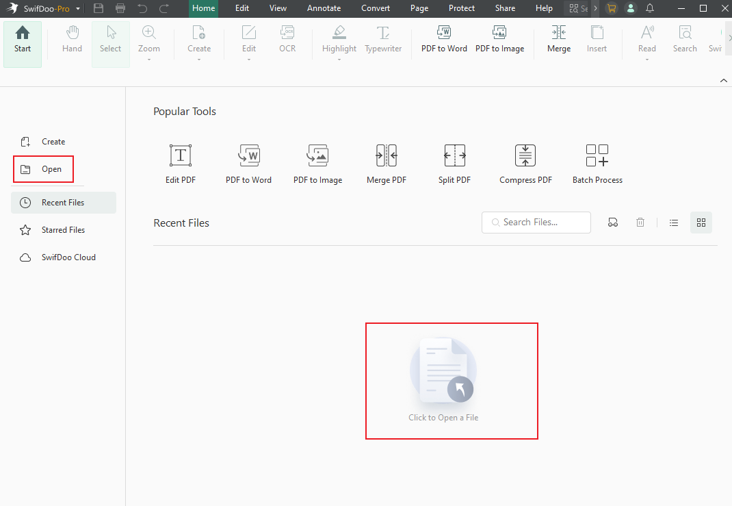Click the Click to Open a File area

tap(452, 381)
